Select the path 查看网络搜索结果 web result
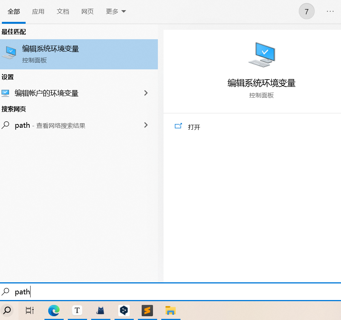Screen dimensions: 341x320 [x=79, y=125]
